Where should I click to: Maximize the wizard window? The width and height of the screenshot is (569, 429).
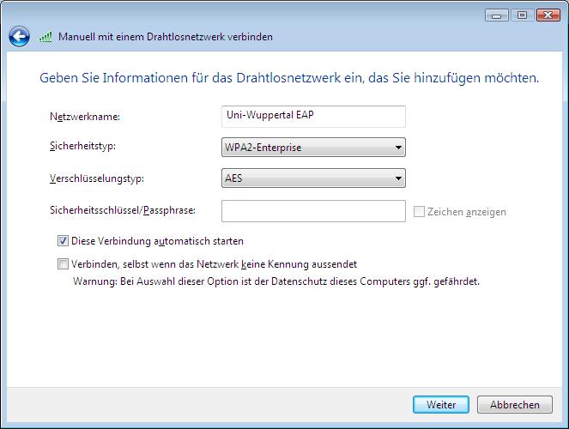[x=522, y=15]
